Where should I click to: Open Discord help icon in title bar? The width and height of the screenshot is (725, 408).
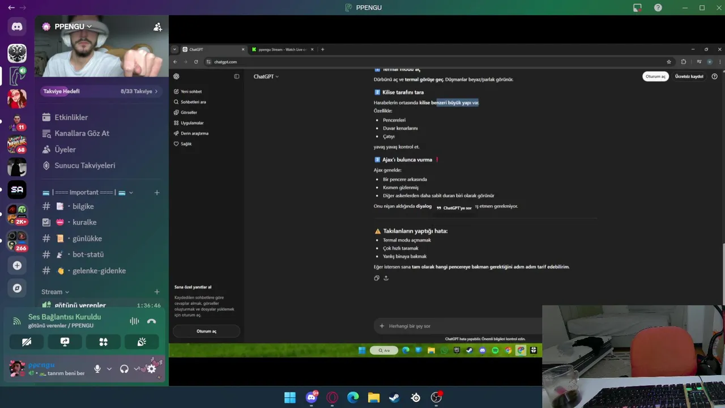tap(658, 7)
